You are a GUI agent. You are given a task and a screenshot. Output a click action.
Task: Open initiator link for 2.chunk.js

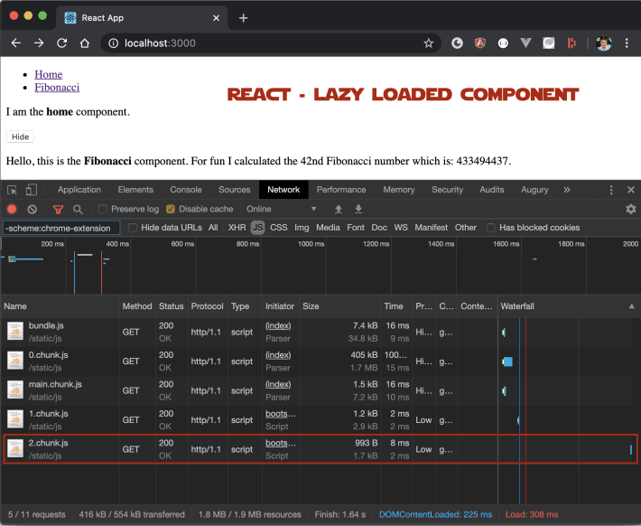tap(281, 443)
